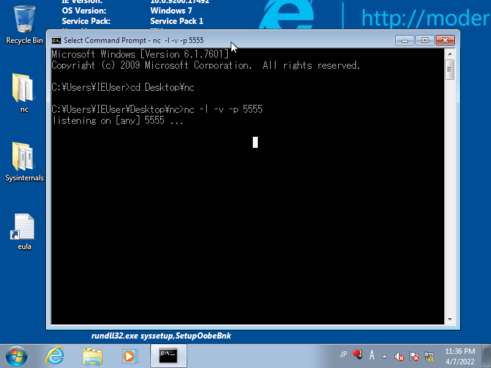Open the Recycle Bin
This screenshot has height=368, width=491.
[x=23, y=21]
